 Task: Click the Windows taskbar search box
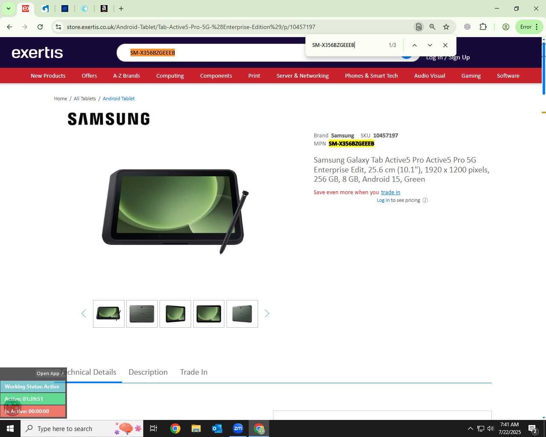(x=82, y=428)
